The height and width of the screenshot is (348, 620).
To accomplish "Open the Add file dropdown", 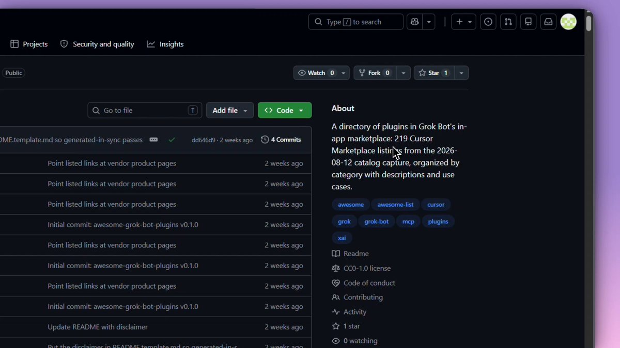I will click(x=230, y=110).
